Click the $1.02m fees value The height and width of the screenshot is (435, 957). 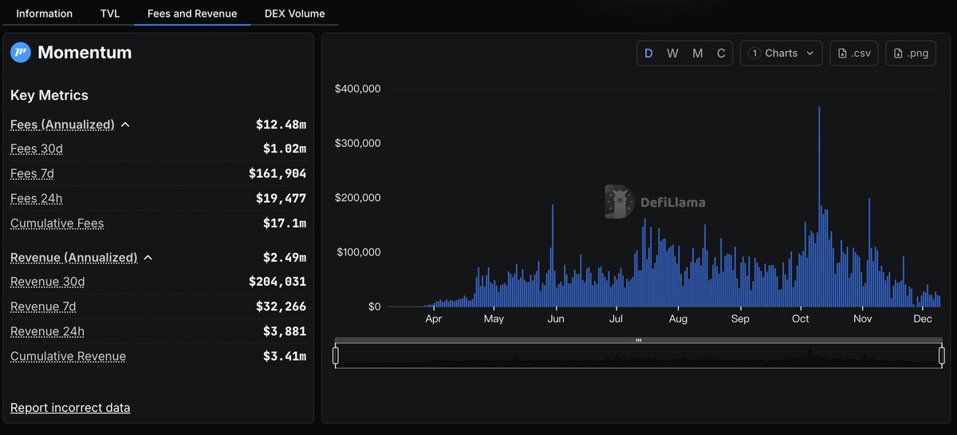click(285, 148)
